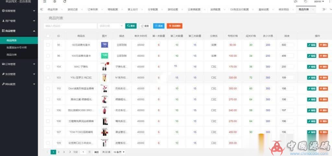Click the 重置 reset button
This screenshot has height=156, width=332.
click(145, 26)
